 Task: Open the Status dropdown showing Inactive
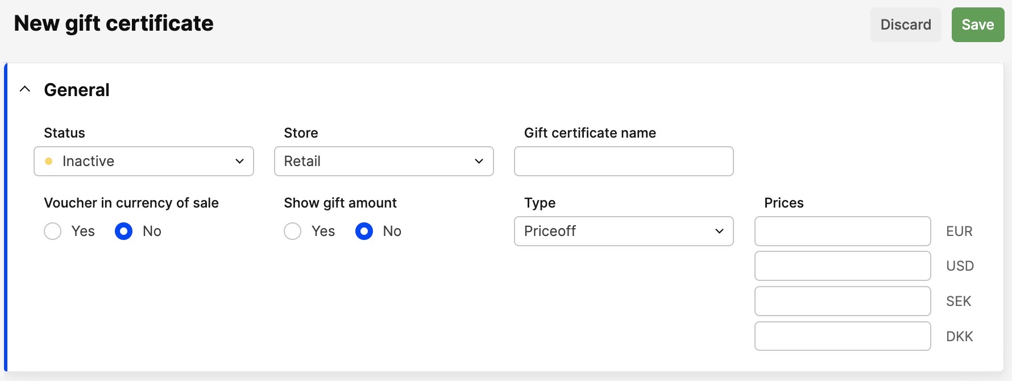pyautogui.click(x=143, y=161)
